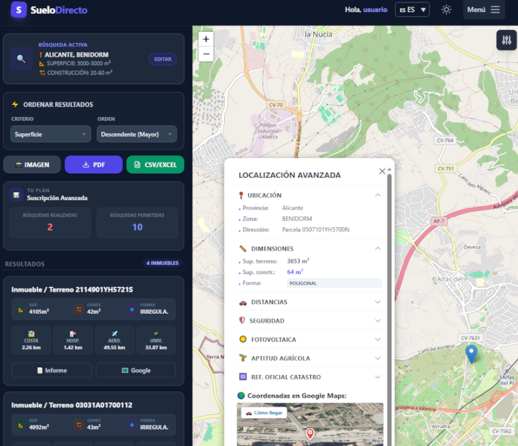Click the Editar search button
Viewport: 518px width, 446px height.
[162, 59]
